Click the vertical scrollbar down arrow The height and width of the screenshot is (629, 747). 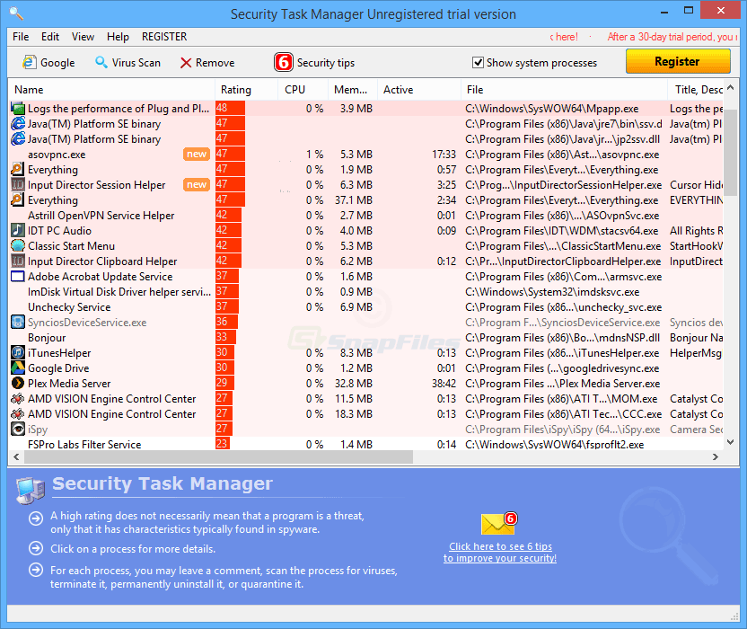click(730, 442)
